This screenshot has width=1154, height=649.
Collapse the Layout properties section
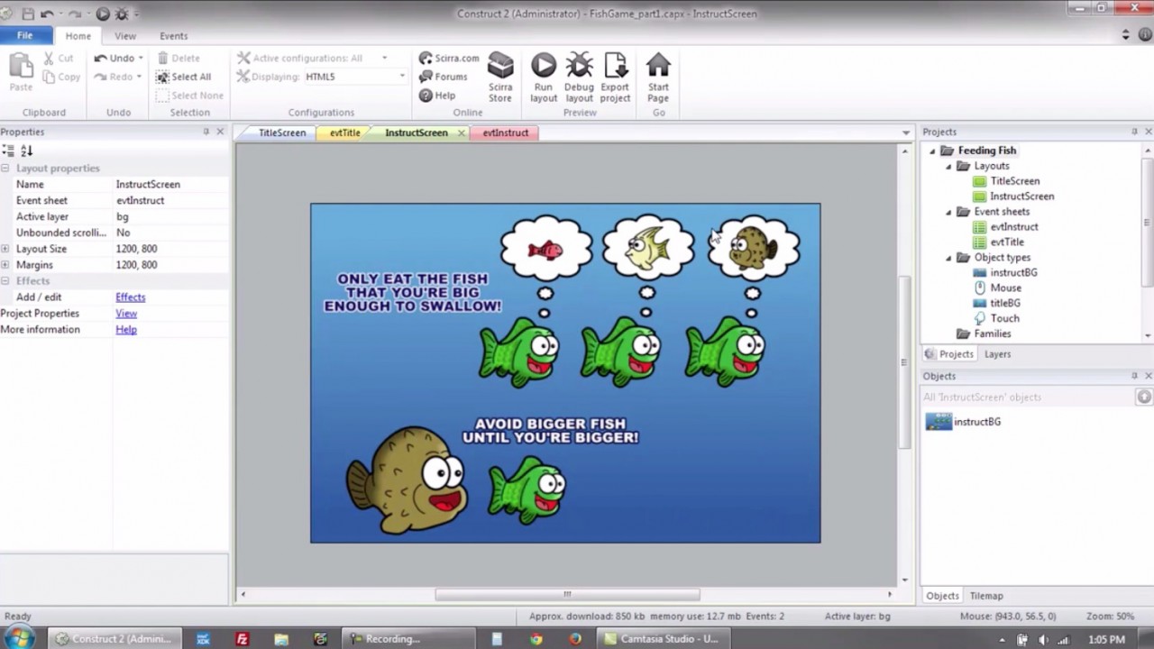(x=5, y=169)
